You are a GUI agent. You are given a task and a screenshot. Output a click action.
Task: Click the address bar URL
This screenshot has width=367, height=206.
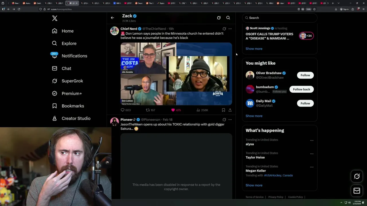[61, 9]
